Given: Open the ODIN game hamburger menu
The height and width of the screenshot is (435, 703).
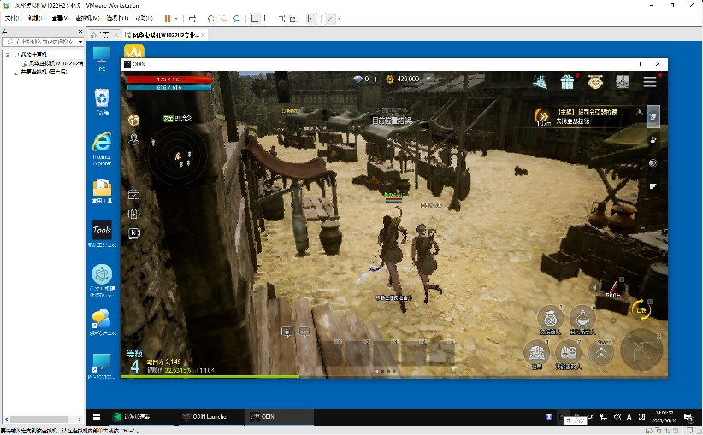Looking at the screenshot, I should pyautogui.click(x=650, y=81).
